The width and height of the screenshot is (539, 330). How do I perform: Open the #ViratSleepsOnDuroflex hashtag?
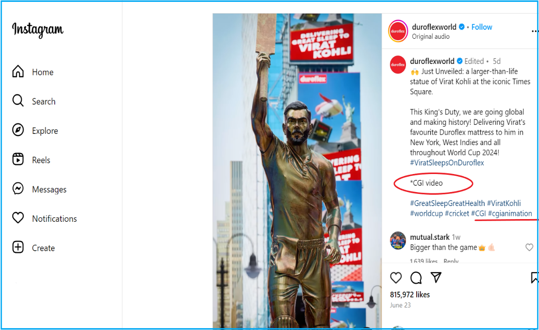[x=447, y=163]
